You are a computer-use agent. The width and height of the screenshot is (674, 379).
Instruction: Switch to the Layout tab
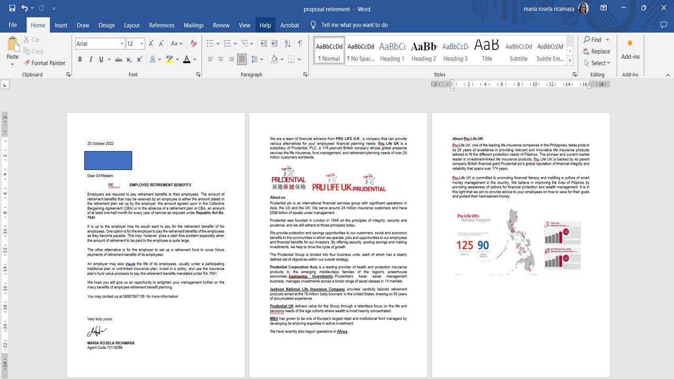[132, 25]
